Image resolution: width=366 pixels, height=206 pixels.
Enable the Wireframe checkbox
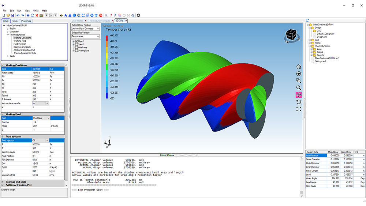pos(76,47)
